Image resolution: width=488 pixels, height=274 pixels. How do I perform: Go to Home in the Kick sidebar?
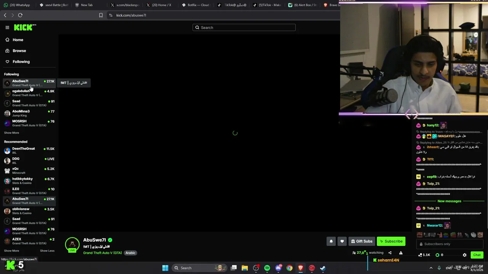pyautogui.click(x=18, y=40)
